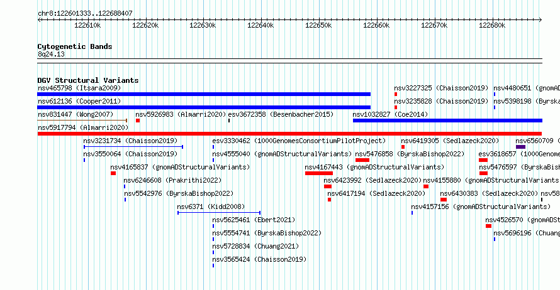Click the blue bar under nsv465798
The width and height of the screenshot is (560, 290).
204,94
